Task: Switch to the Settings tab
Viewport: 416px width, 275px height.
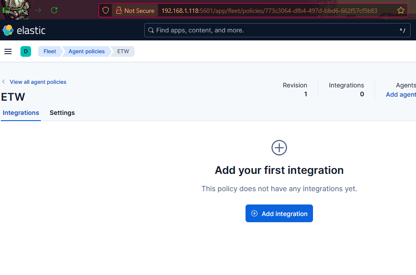Action: [x=62, y=113]
